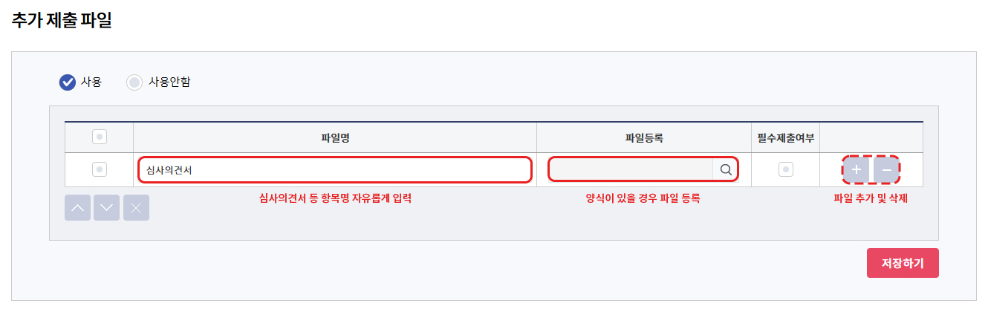Click the 저장하기 button
Viewport: 988px width, 312px height.
coord(903,263)
